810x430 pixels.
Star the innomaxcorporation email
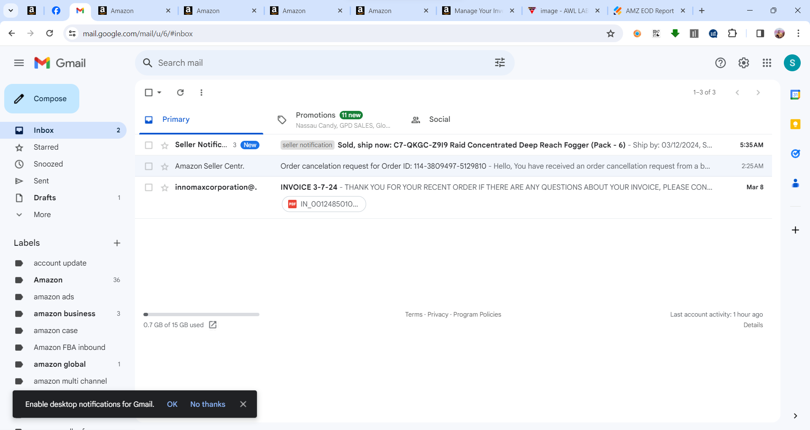point(165,187)
